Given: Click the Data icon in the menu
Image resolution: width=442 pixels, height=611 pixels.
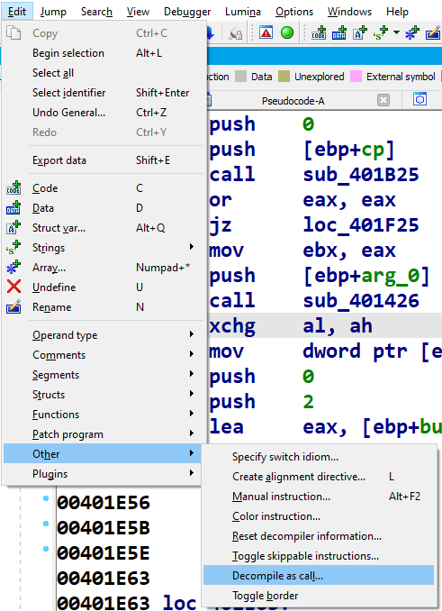Looking at the screenshot, I should click(x=14, y=208).
